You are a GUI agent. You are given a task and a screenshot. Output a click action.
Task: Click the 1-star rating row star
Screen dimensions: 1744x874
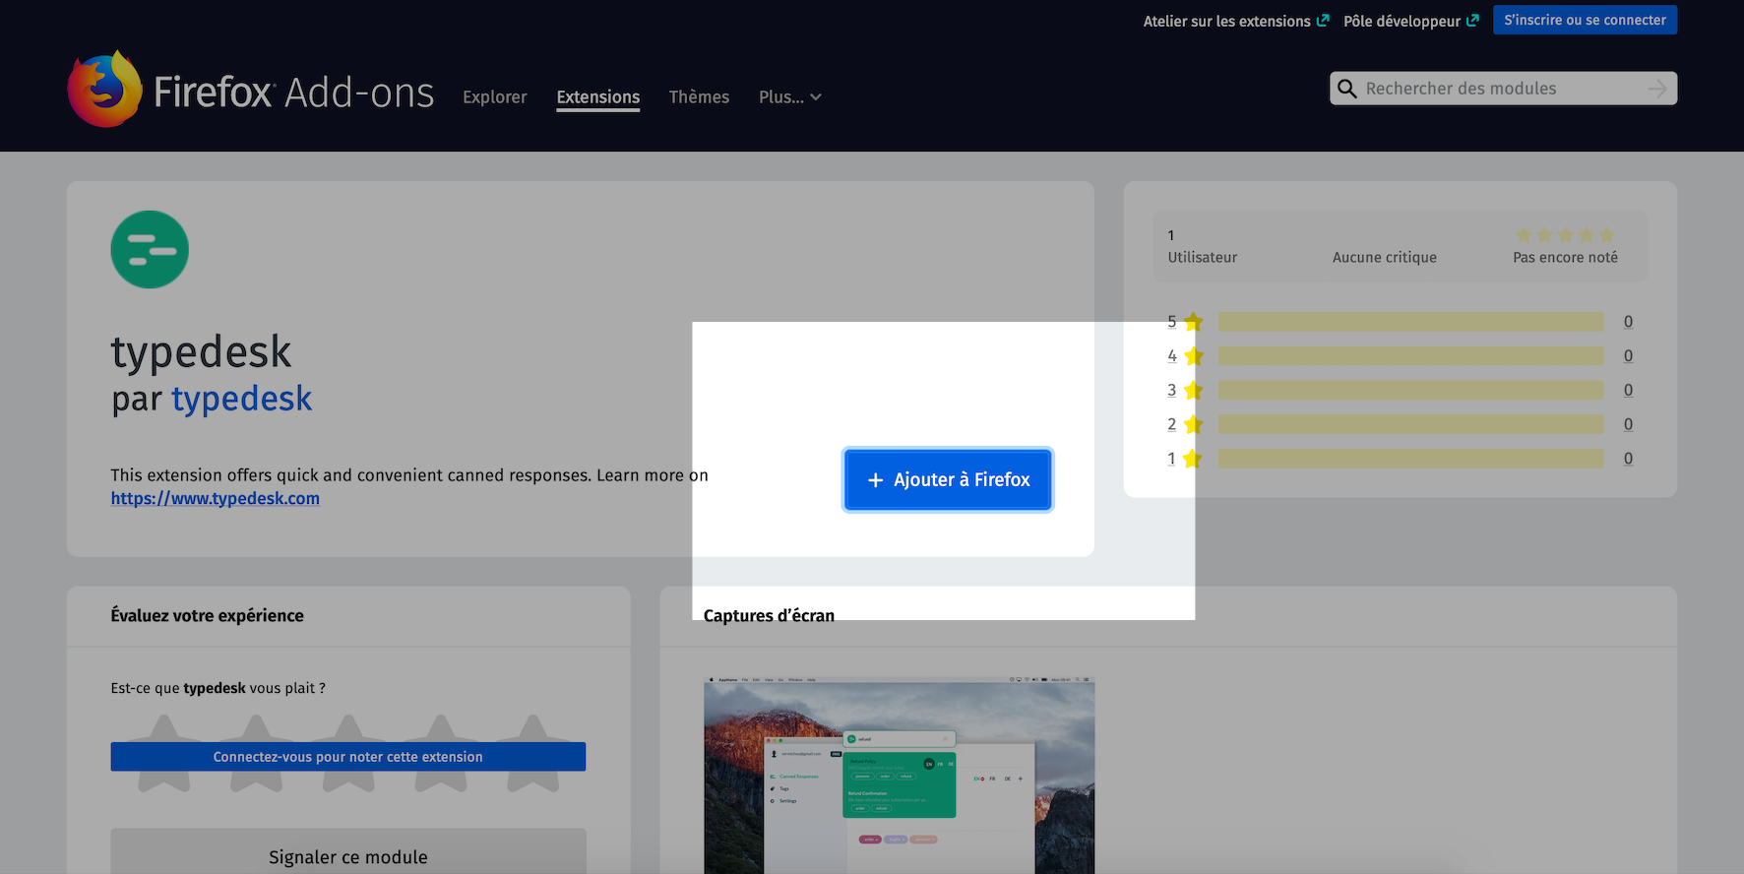pos(1193,459)
